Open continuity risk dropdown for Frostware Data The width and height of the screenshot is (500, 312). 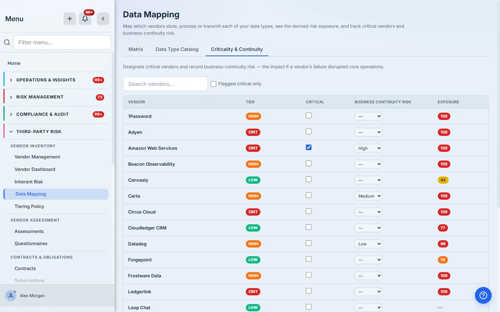[x=368, y=276]
